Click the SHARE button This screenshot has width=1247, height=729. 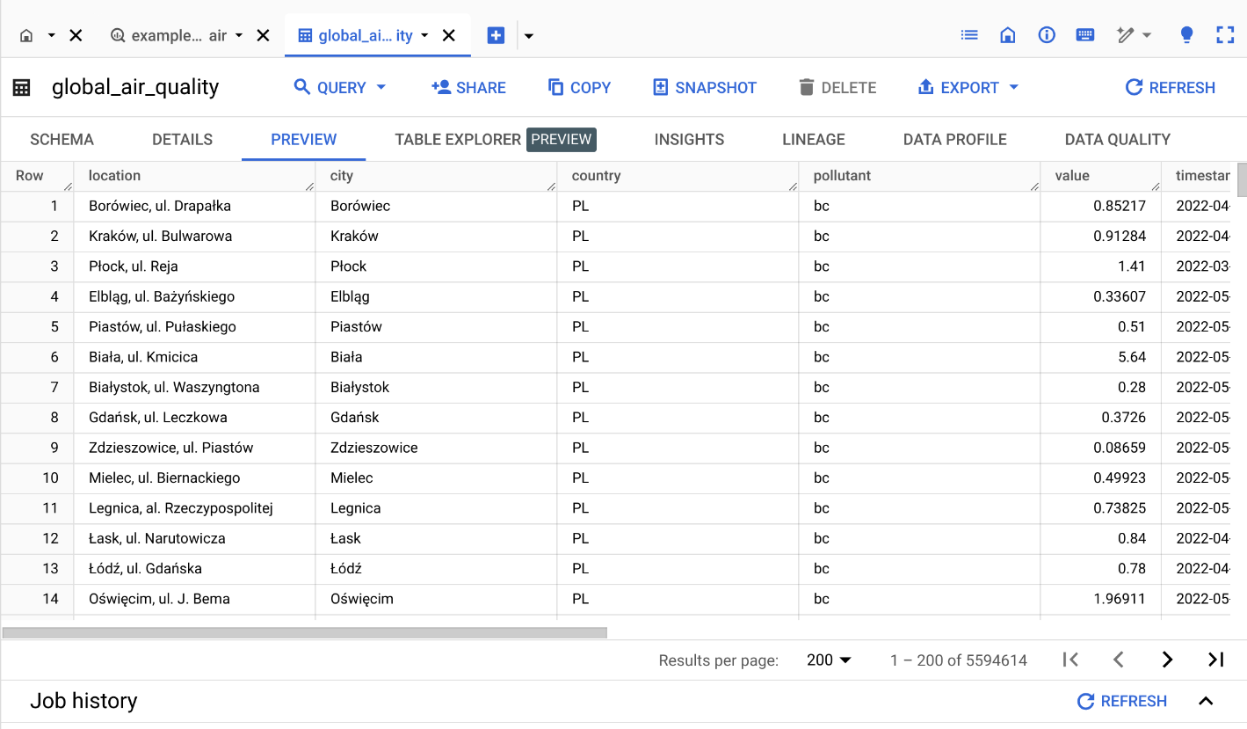tap(468, 88)
